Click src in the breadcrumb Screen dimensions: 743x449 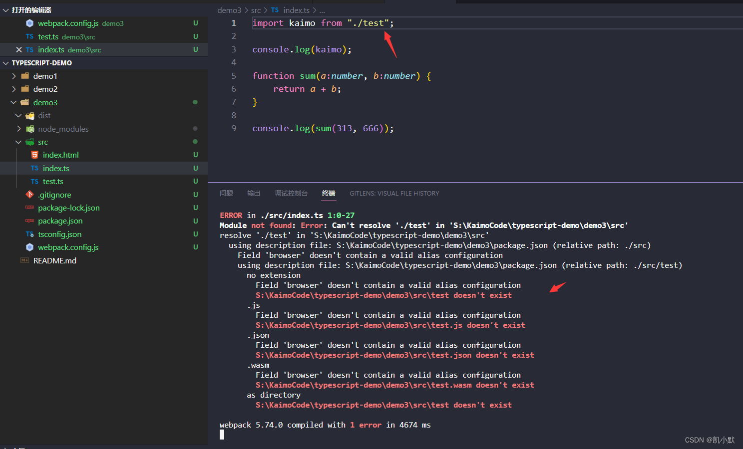pos(256,10)
